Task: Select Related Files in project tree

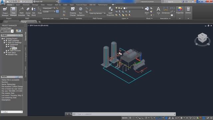Action: 12,55
